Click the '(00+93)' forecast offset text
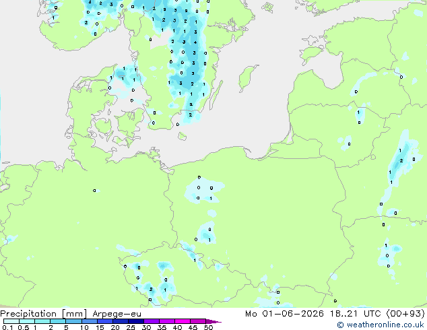 [405, 313]
